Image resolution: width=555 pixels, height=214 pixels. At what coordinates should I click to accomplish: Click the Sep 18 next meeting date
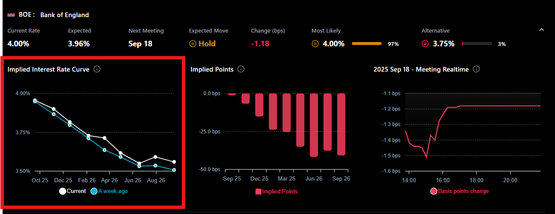(140, 44)
